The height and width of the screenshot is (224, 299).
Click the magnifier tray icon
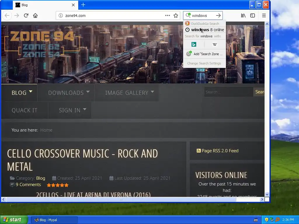[277, 220]
